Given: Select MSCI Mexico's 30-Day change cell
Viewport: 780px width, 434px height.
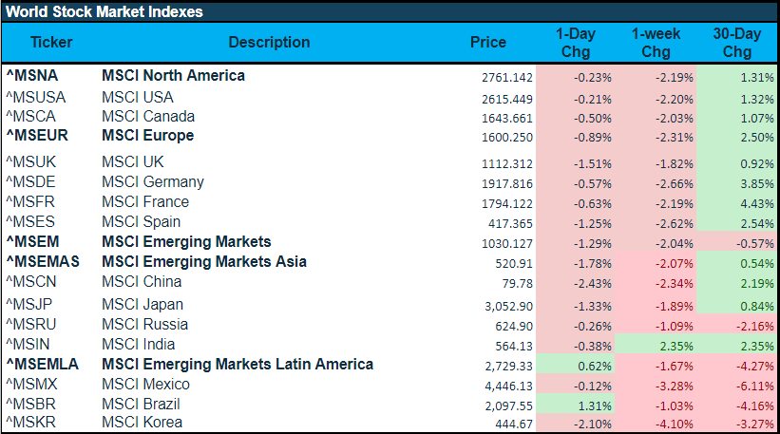Looking at the screenshot, I should pos(736,386).
